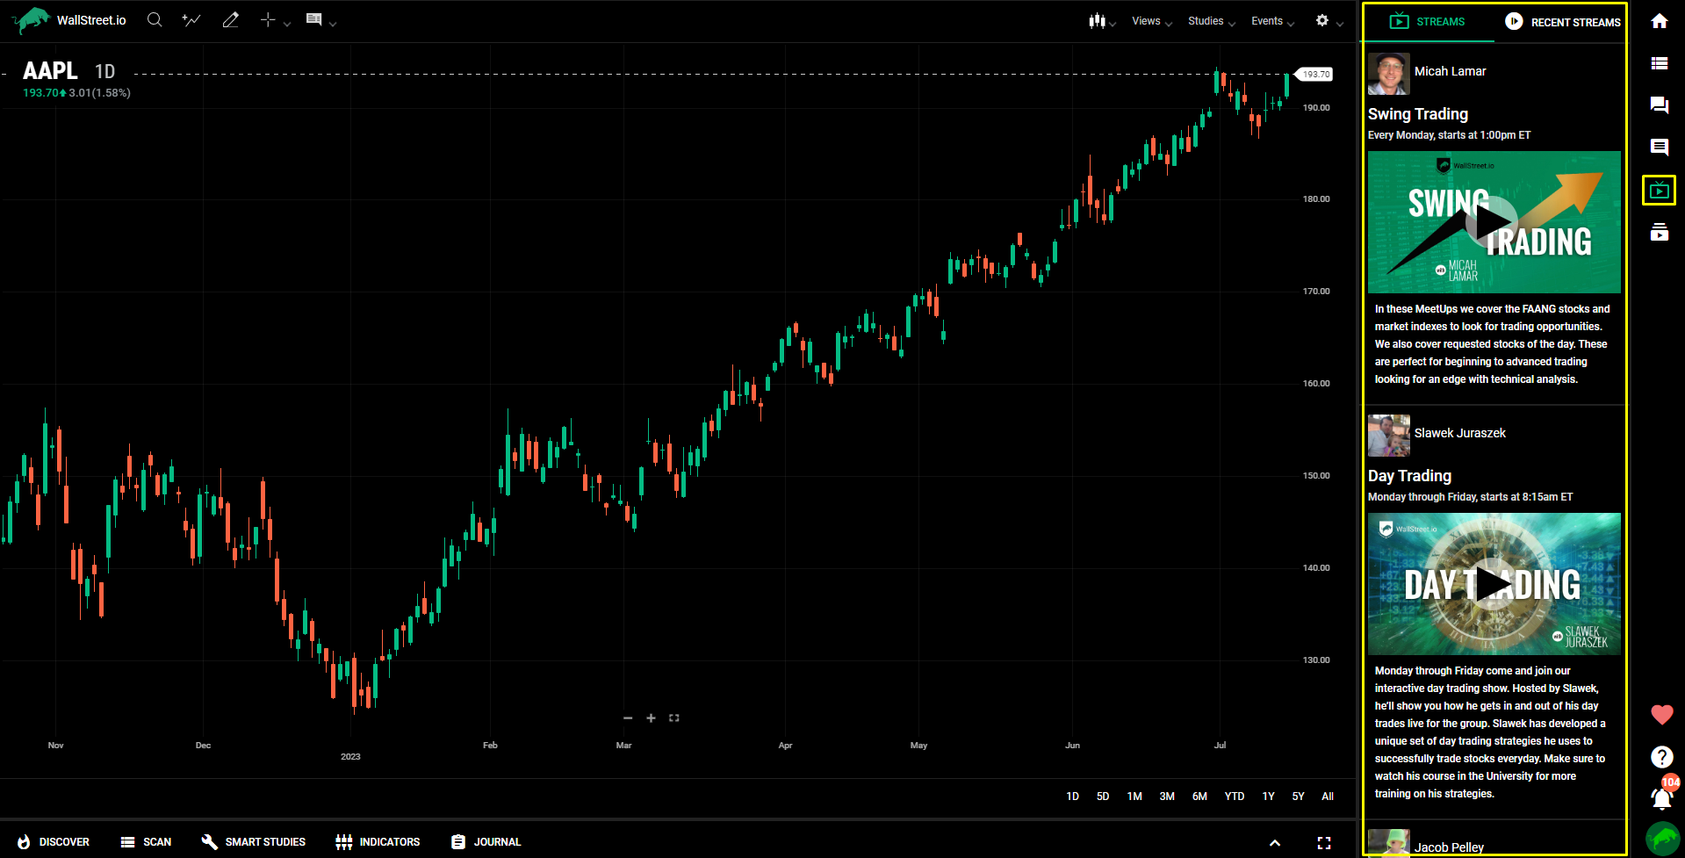Screen dimensions: 1685x858
Task: Open the compare symbols tool
Action: click(191, 19)
